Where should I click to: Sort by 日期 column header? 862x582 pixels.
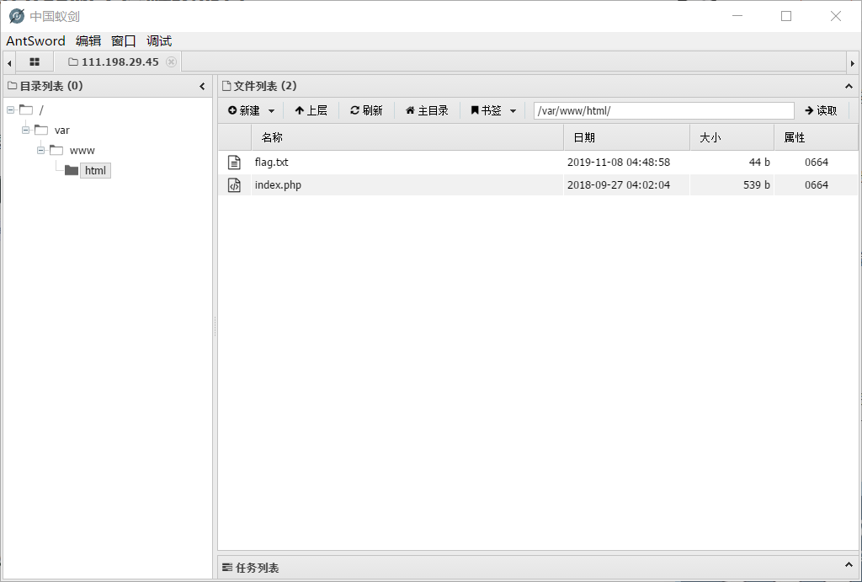point(626,137)
